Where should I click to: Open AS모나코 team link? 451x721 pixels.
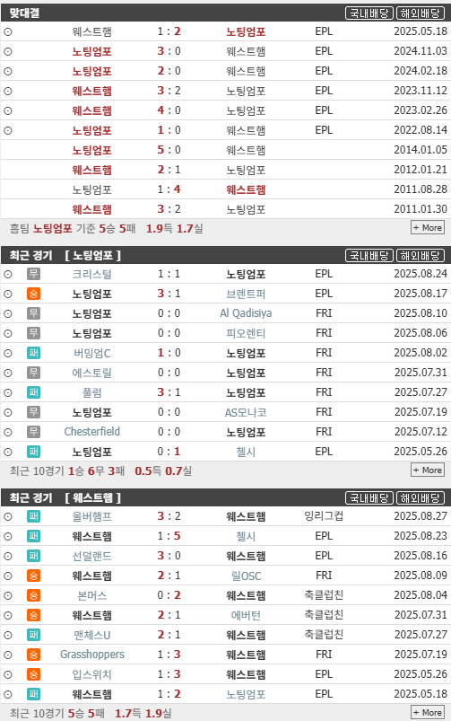[x=246, y=413]
